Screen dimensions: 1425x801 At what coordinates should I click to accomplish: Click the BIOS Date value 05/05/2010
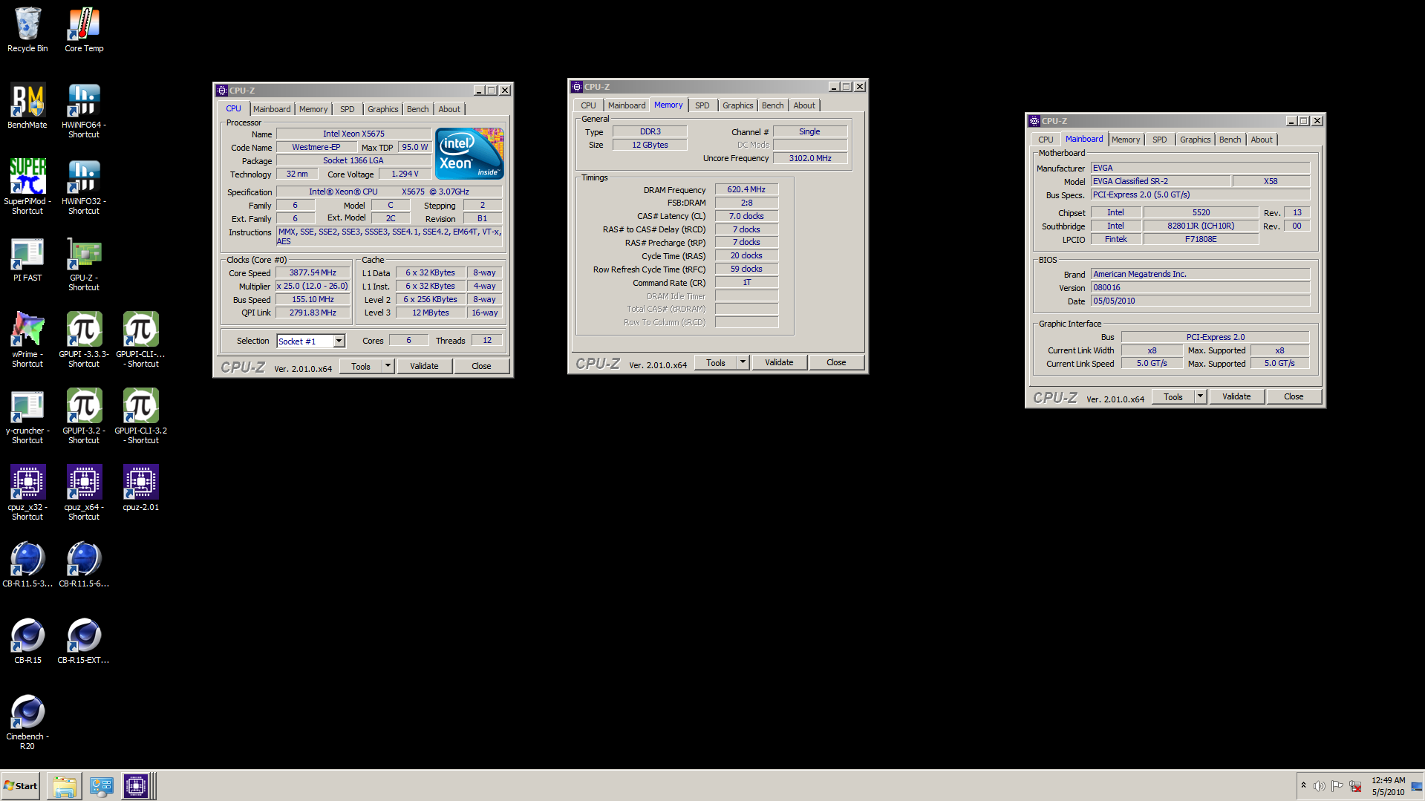pos(1200,301)
